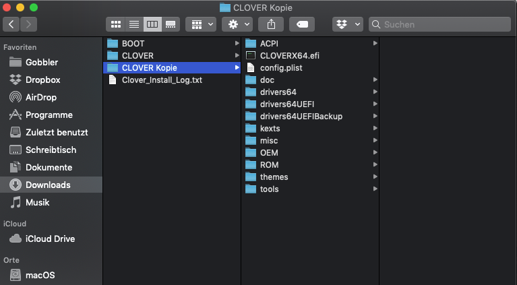The image size is (517, 285).
Task: Expand kexts folder via its arrow
Action: coord(375,128)
